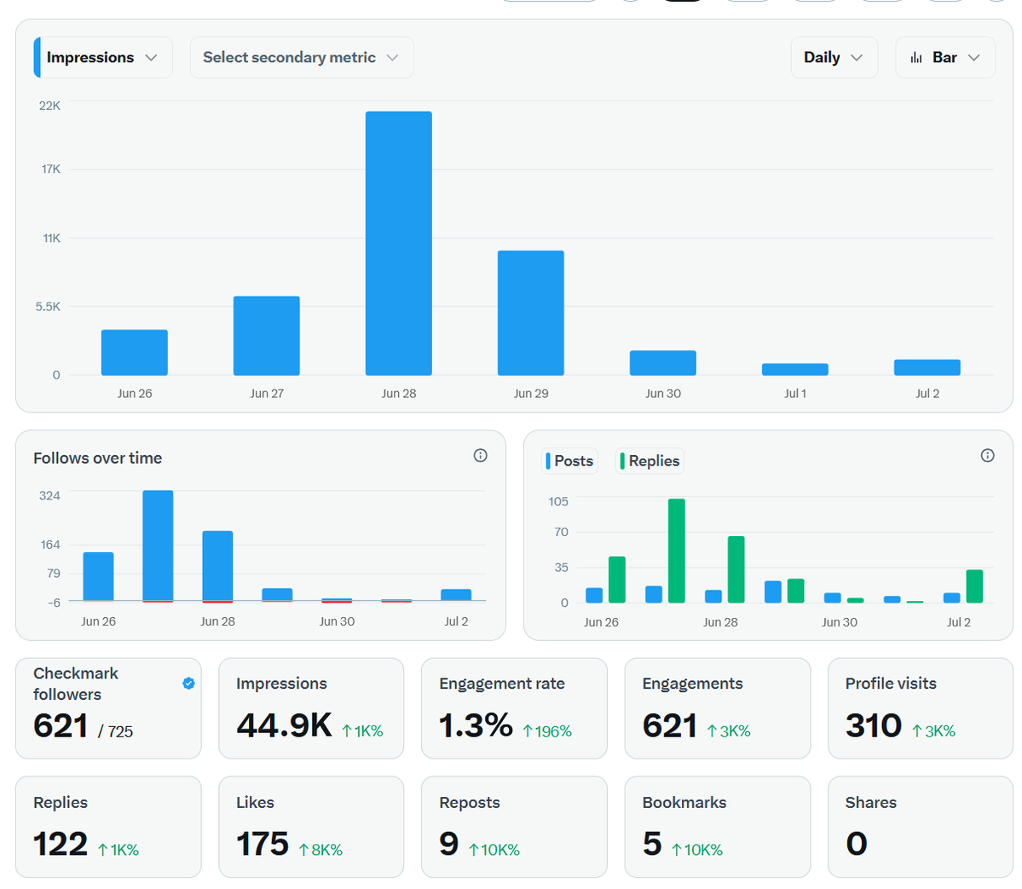Click the verified checkmark badge icon

coord(188,683)
